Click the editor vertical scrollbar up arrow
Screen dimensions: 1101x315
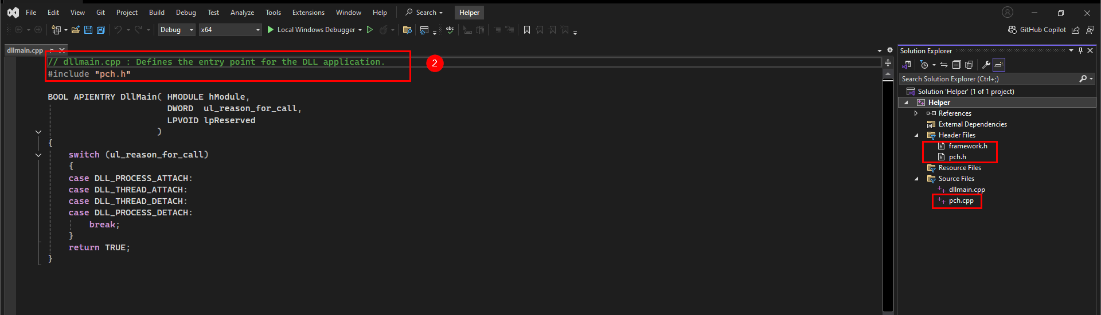tap(888, 74)
